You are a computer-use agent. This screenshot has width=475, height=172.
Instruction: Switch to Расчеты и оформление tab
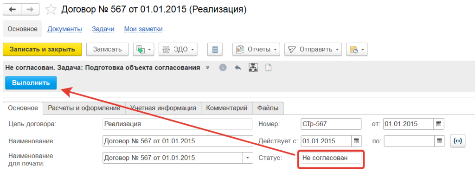(x=84, y=108)
